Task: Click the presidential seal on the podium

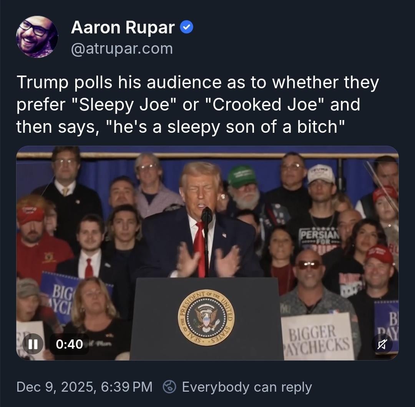Action: (x=206, y=317)
